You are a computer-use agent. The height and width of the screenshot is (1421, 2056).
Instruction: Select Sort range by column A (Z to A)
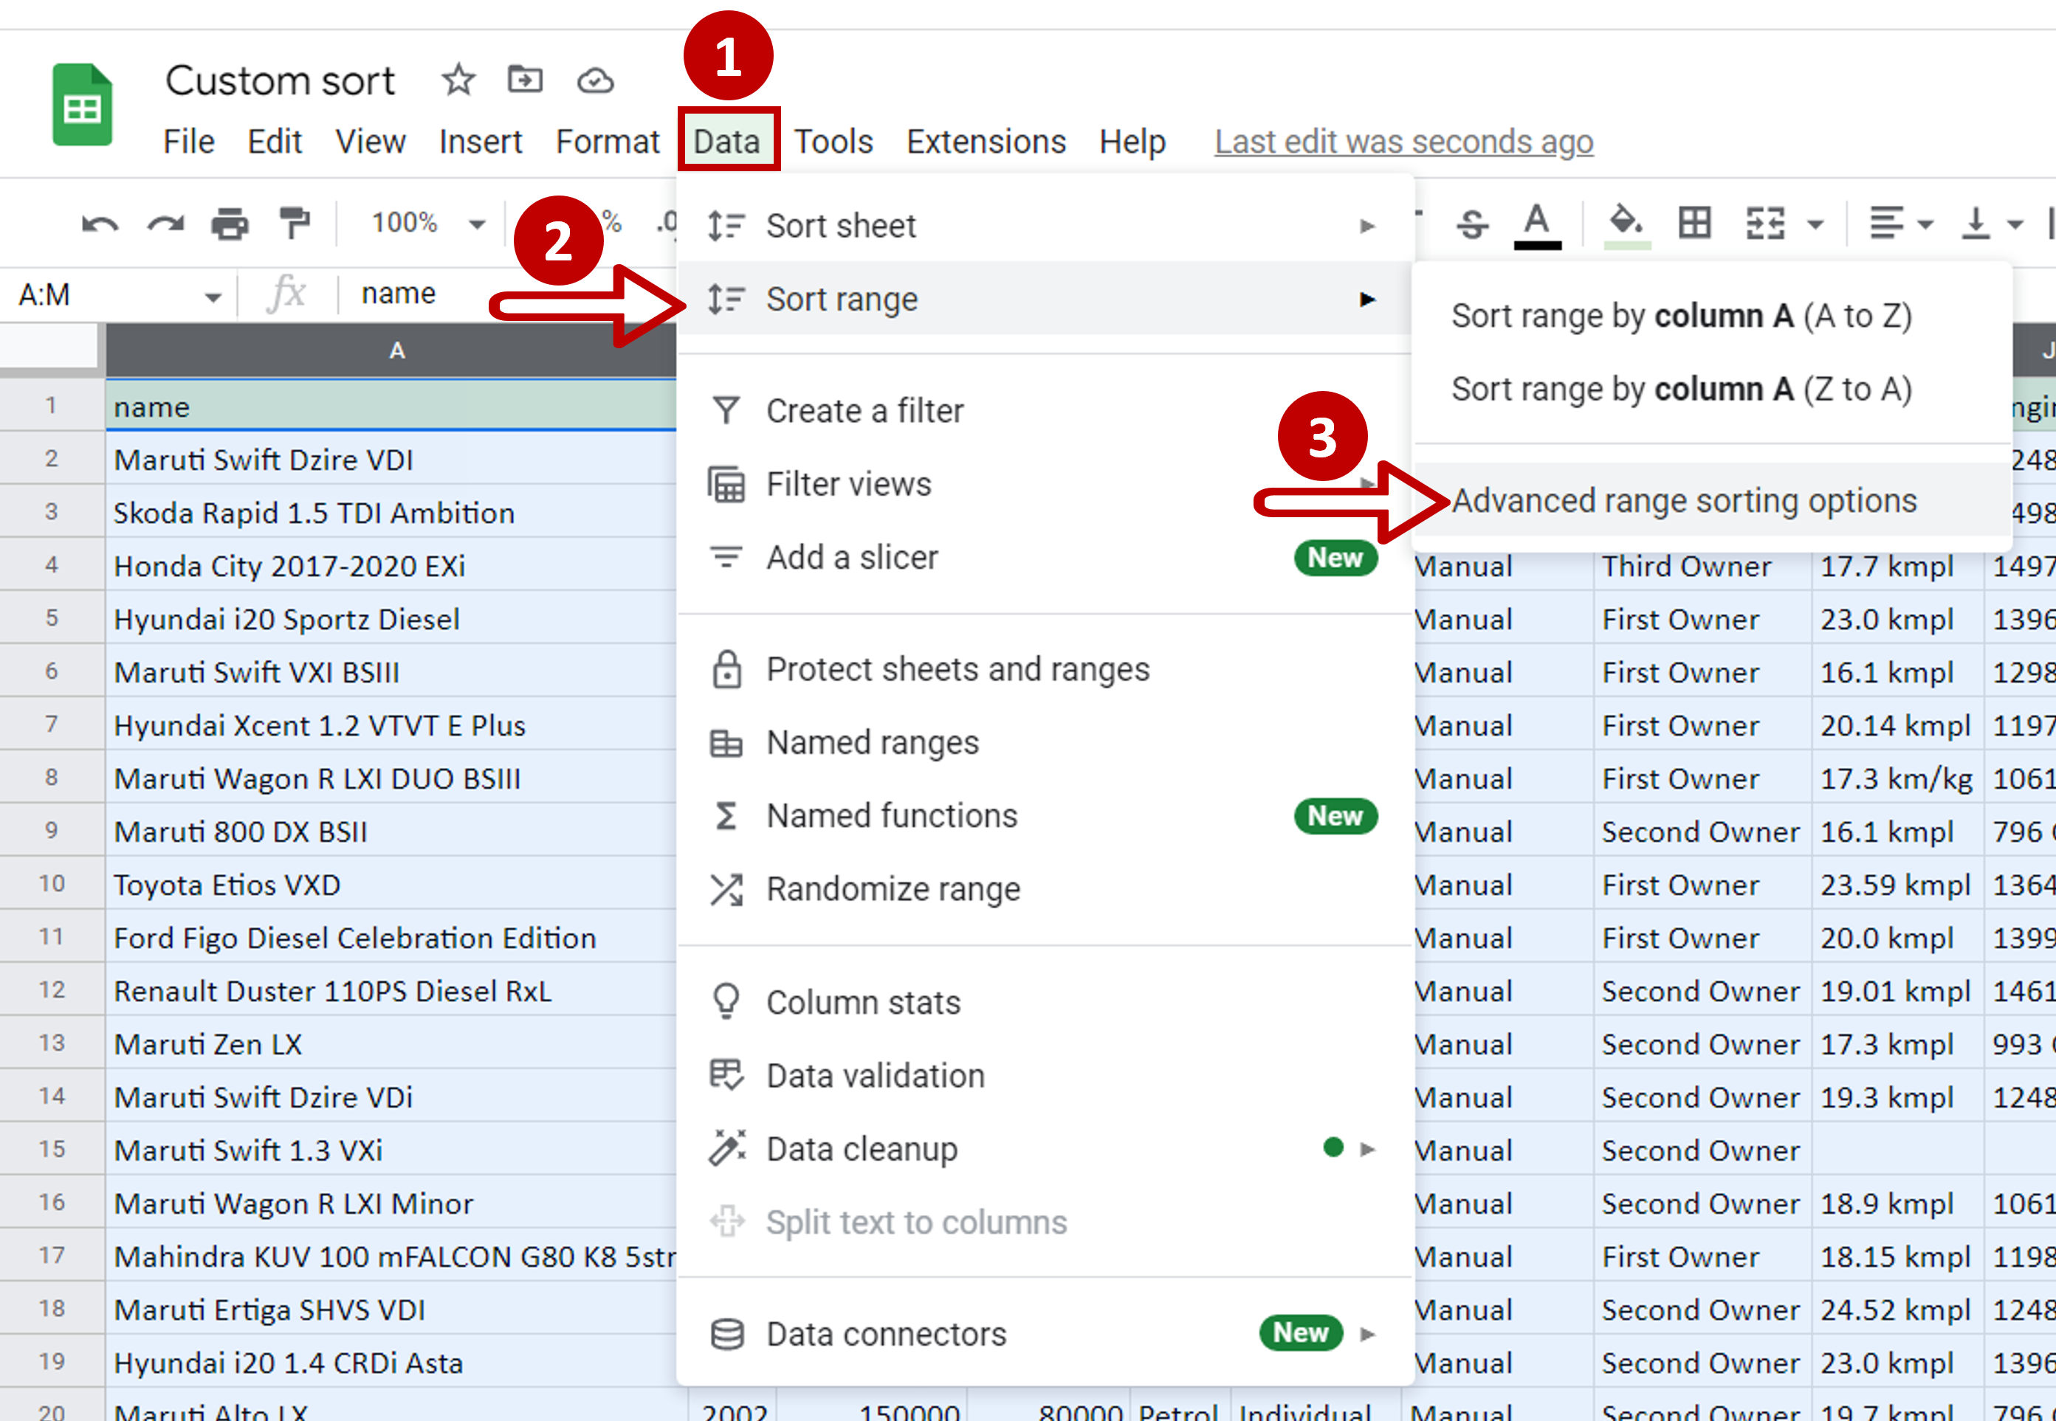(1711, 389)
